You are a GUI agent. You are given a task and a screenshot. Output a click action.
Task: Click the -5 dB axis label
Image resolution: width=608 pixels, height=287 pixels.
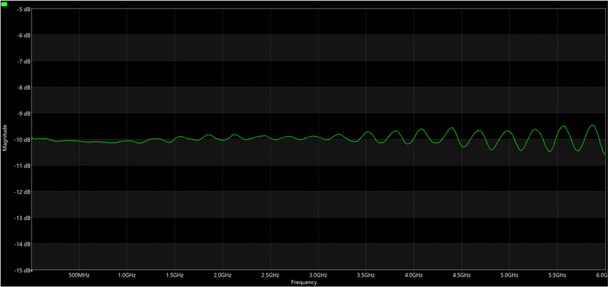coord(24,9)
